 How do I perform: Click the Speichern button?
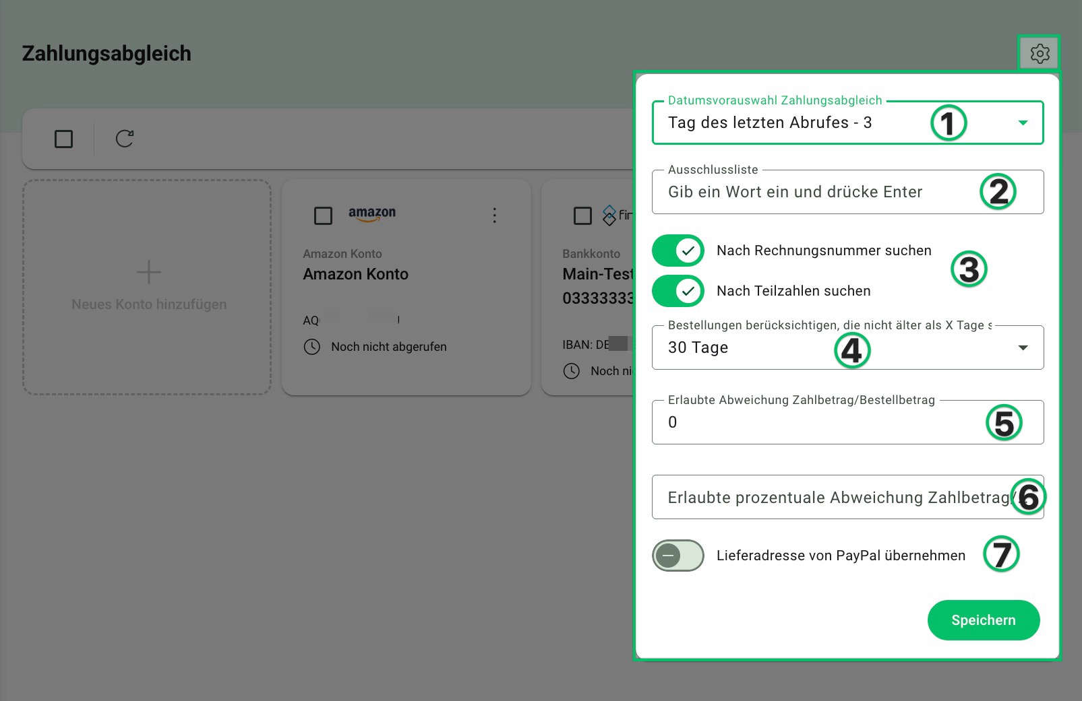pyautogui.click(x=984, y=620)
